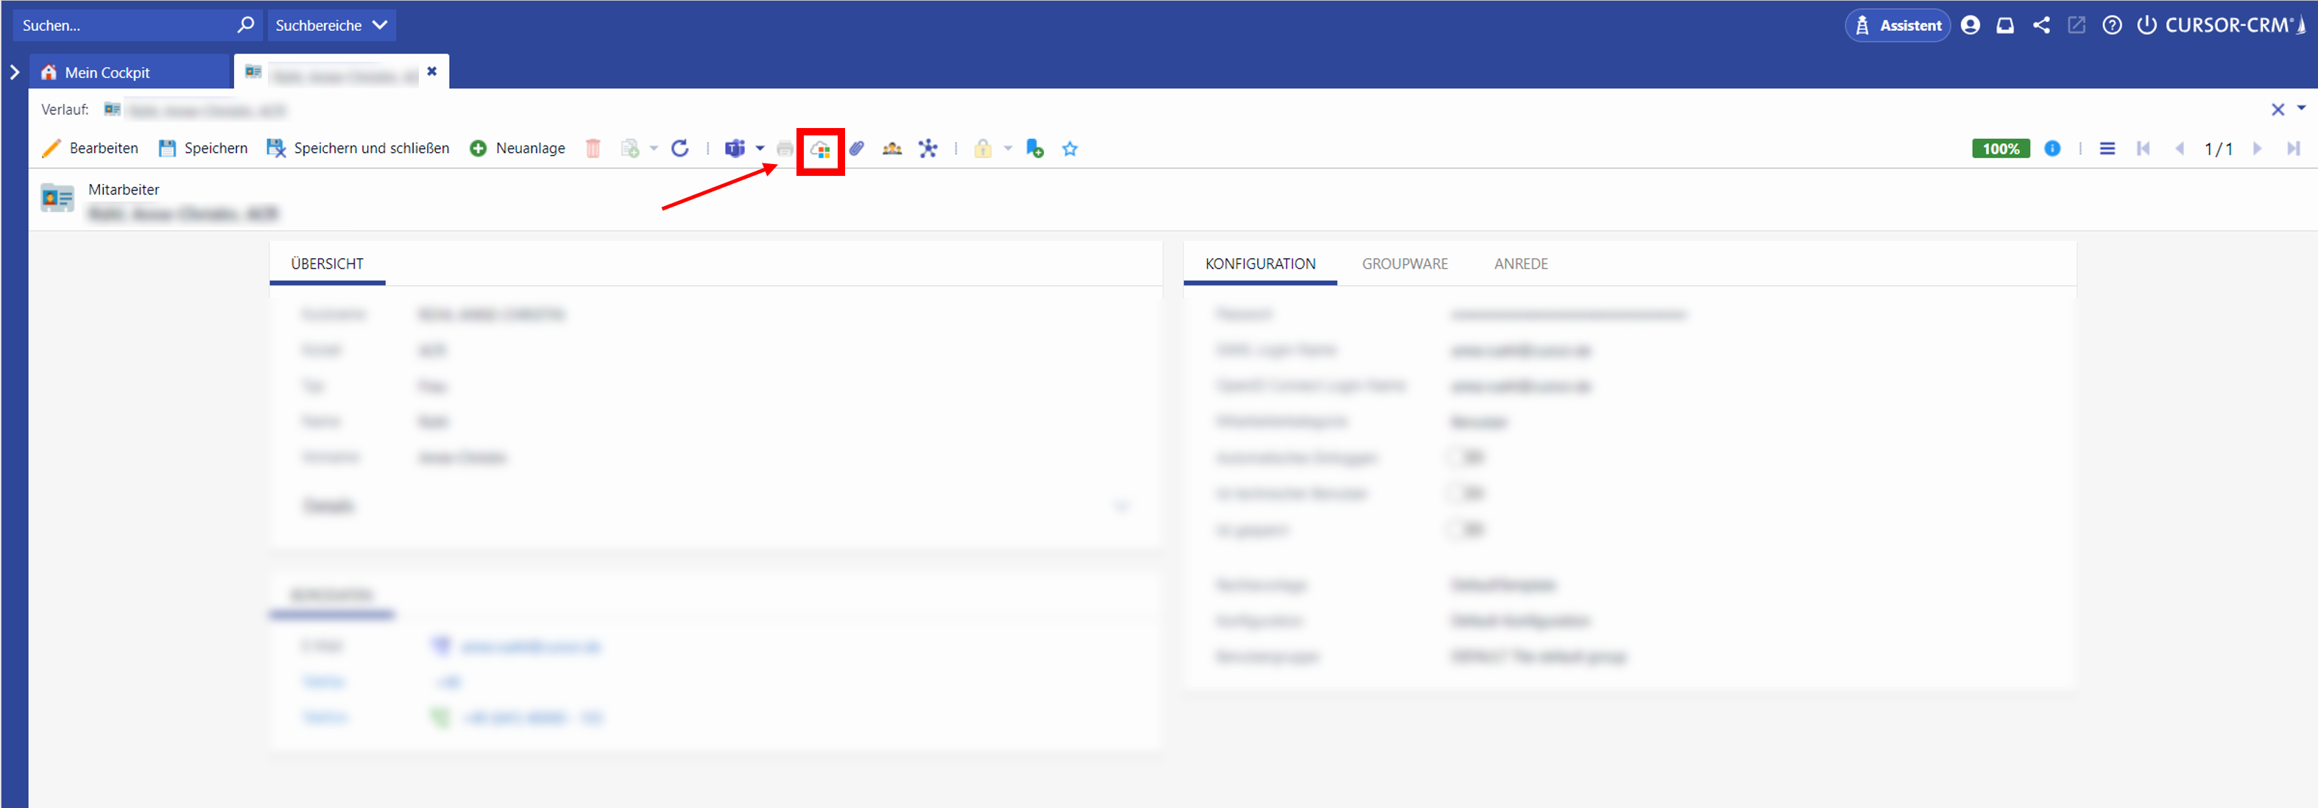Open user profile icon in header
The width and height of the screenshot is (2318, 808).
(1971, 25)
